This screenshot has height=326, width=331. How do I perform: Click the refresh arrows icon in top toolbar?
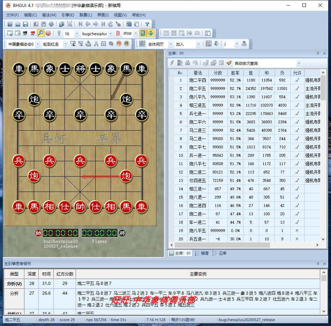coord(51,24)
